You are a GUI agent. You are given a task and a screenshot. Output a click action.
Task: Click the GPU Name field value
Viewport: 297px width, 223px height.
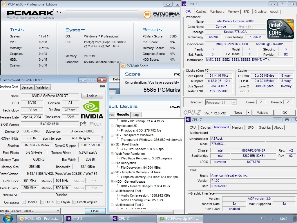coord(50,96)
